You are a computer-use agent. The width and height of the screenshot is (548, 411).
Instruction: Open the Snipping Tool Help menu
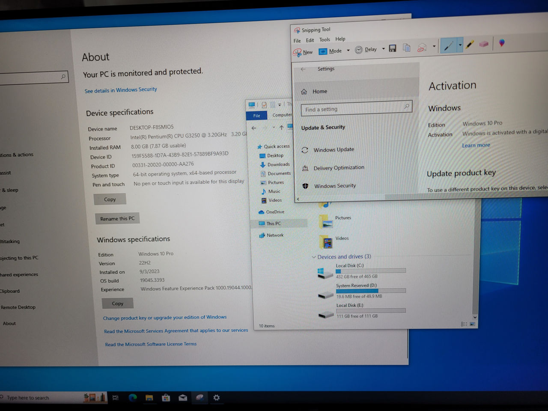tap(340, 39)
